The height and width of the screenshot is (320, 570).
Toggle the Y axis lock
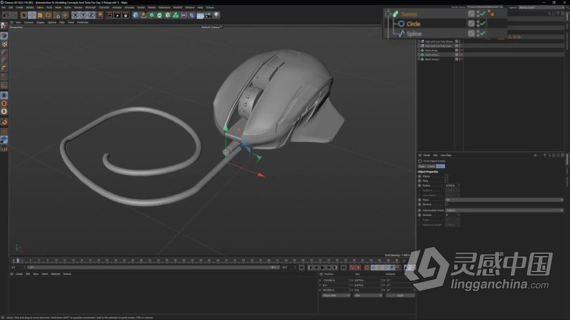coord(83,15)
